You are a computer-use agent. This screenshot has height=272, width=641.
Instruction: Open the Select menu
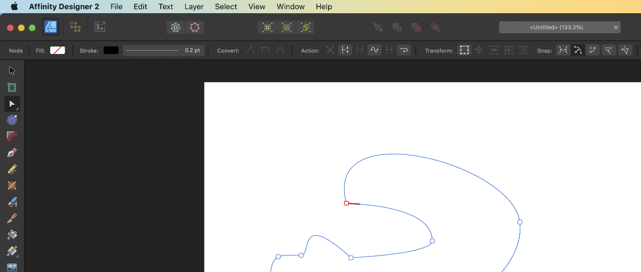[226, 6]
